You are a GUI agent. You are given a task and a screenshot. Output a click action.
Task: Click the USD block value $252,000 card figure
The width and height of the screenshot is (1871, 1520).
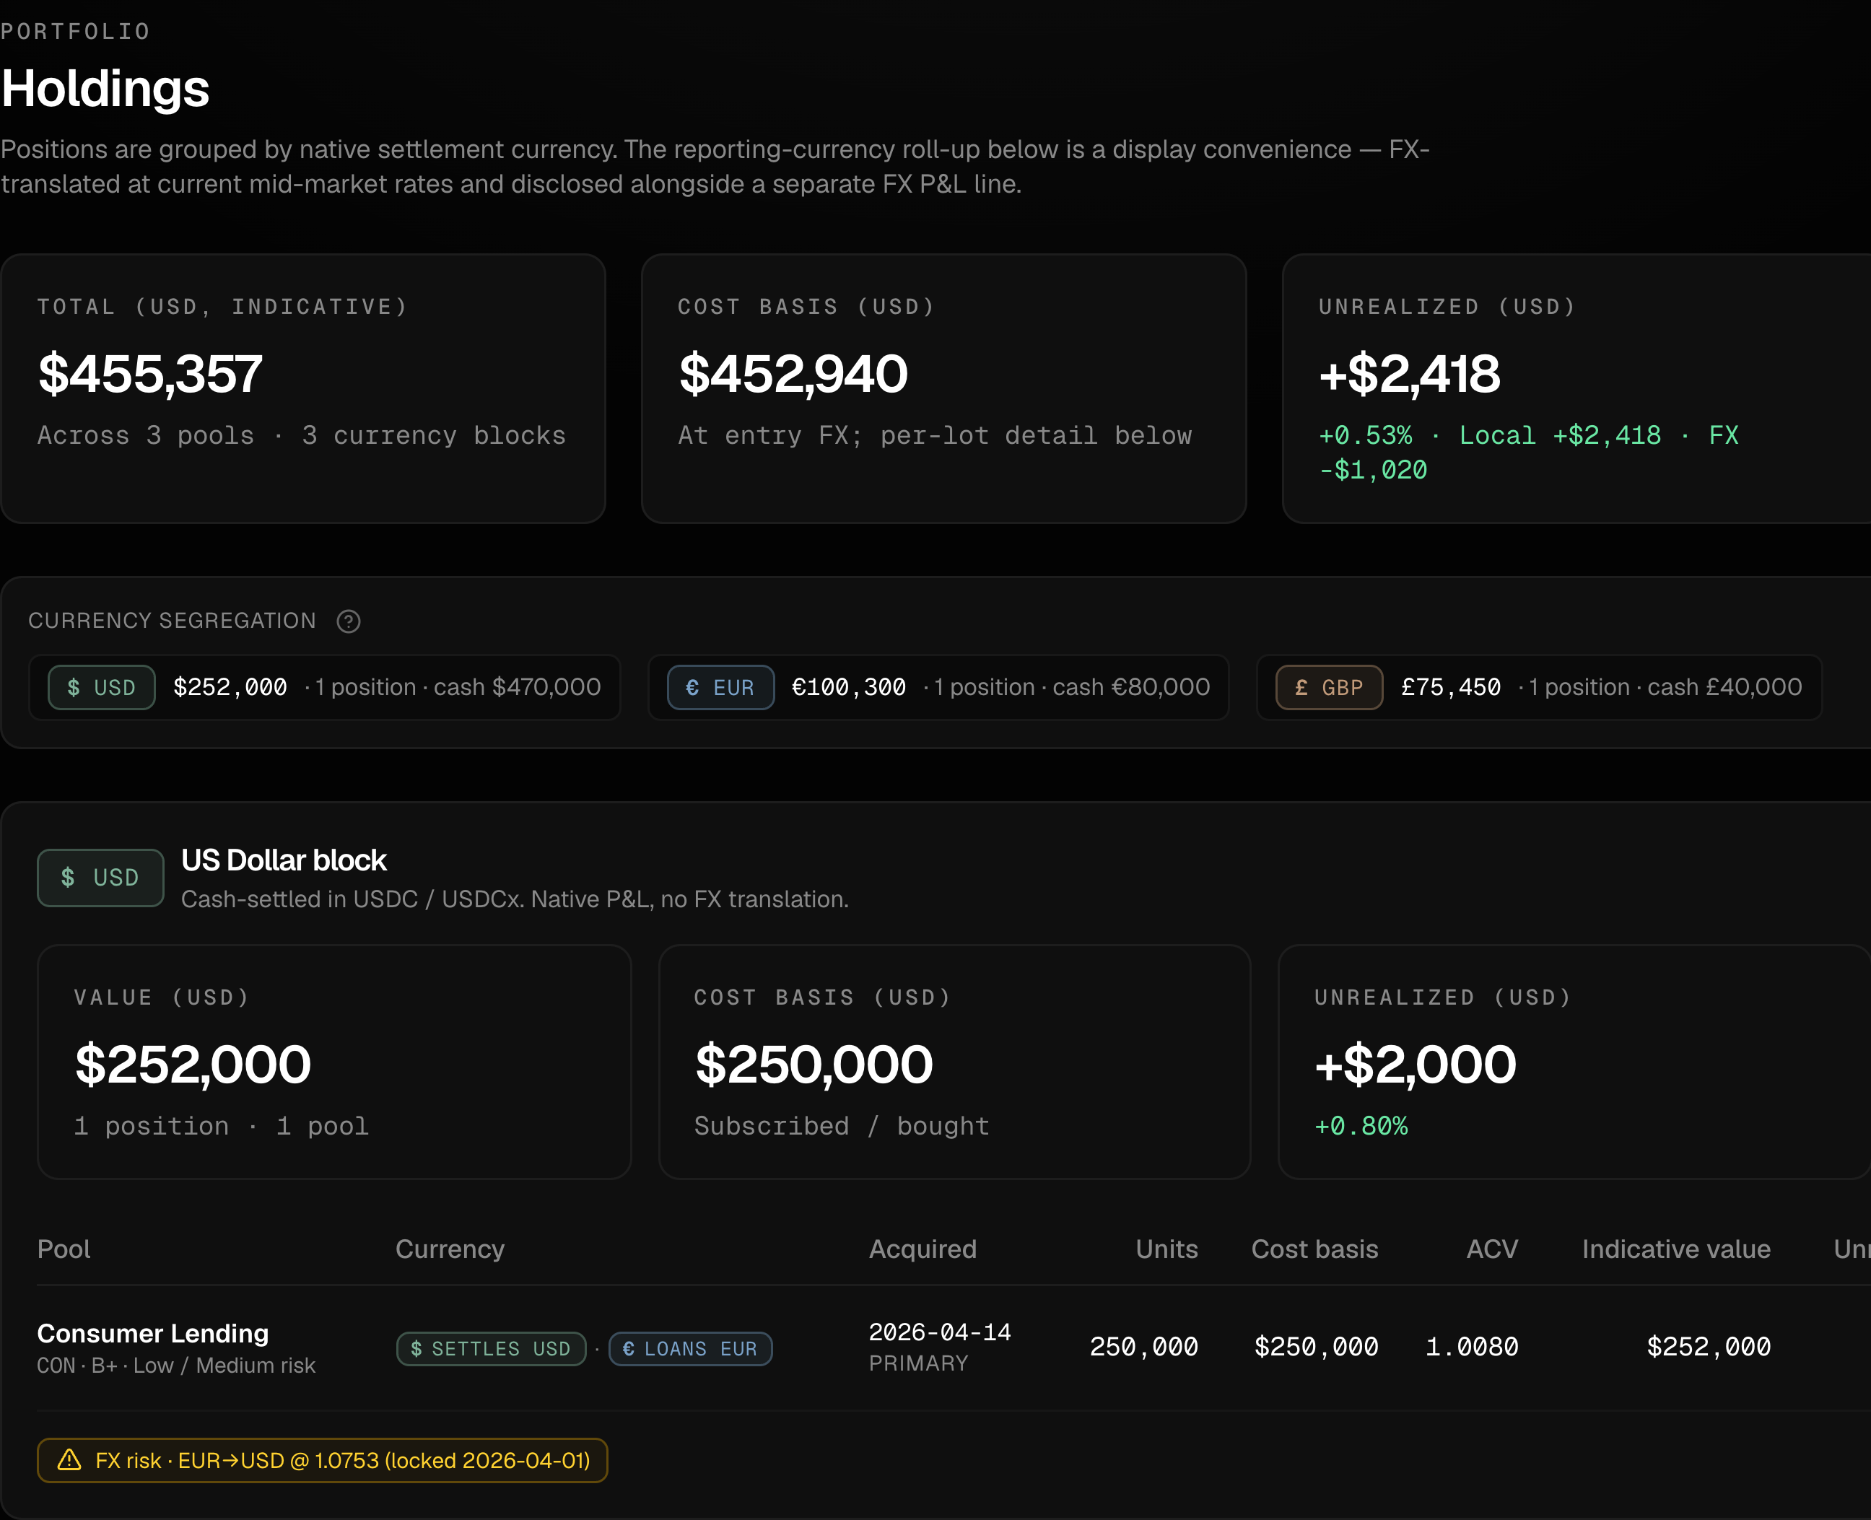193,1065
